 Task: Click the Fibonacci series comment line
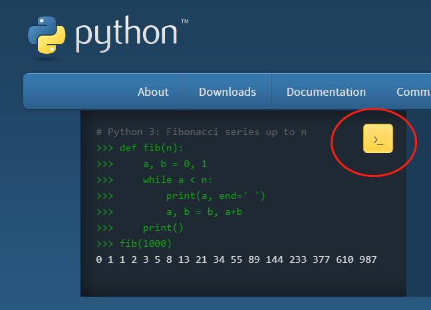(201, 132)
